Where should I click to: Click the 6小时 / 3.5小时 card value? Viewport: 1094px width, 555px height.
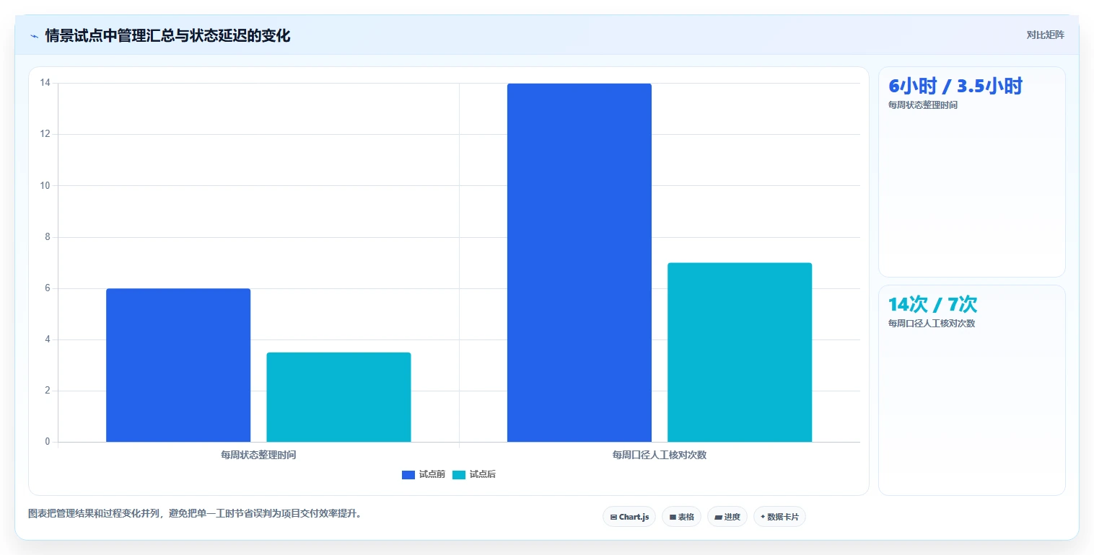[x=955, y=86]
